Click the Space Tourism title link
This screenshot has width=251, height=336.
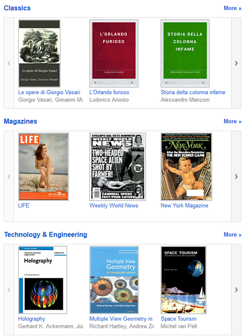[x=179, y=319]
